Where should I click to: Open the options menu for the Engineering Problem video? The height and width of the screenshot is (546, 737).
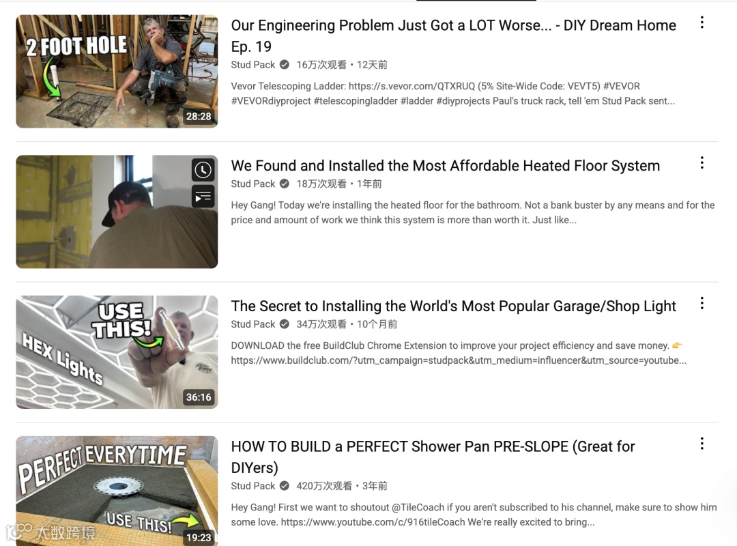702,23
